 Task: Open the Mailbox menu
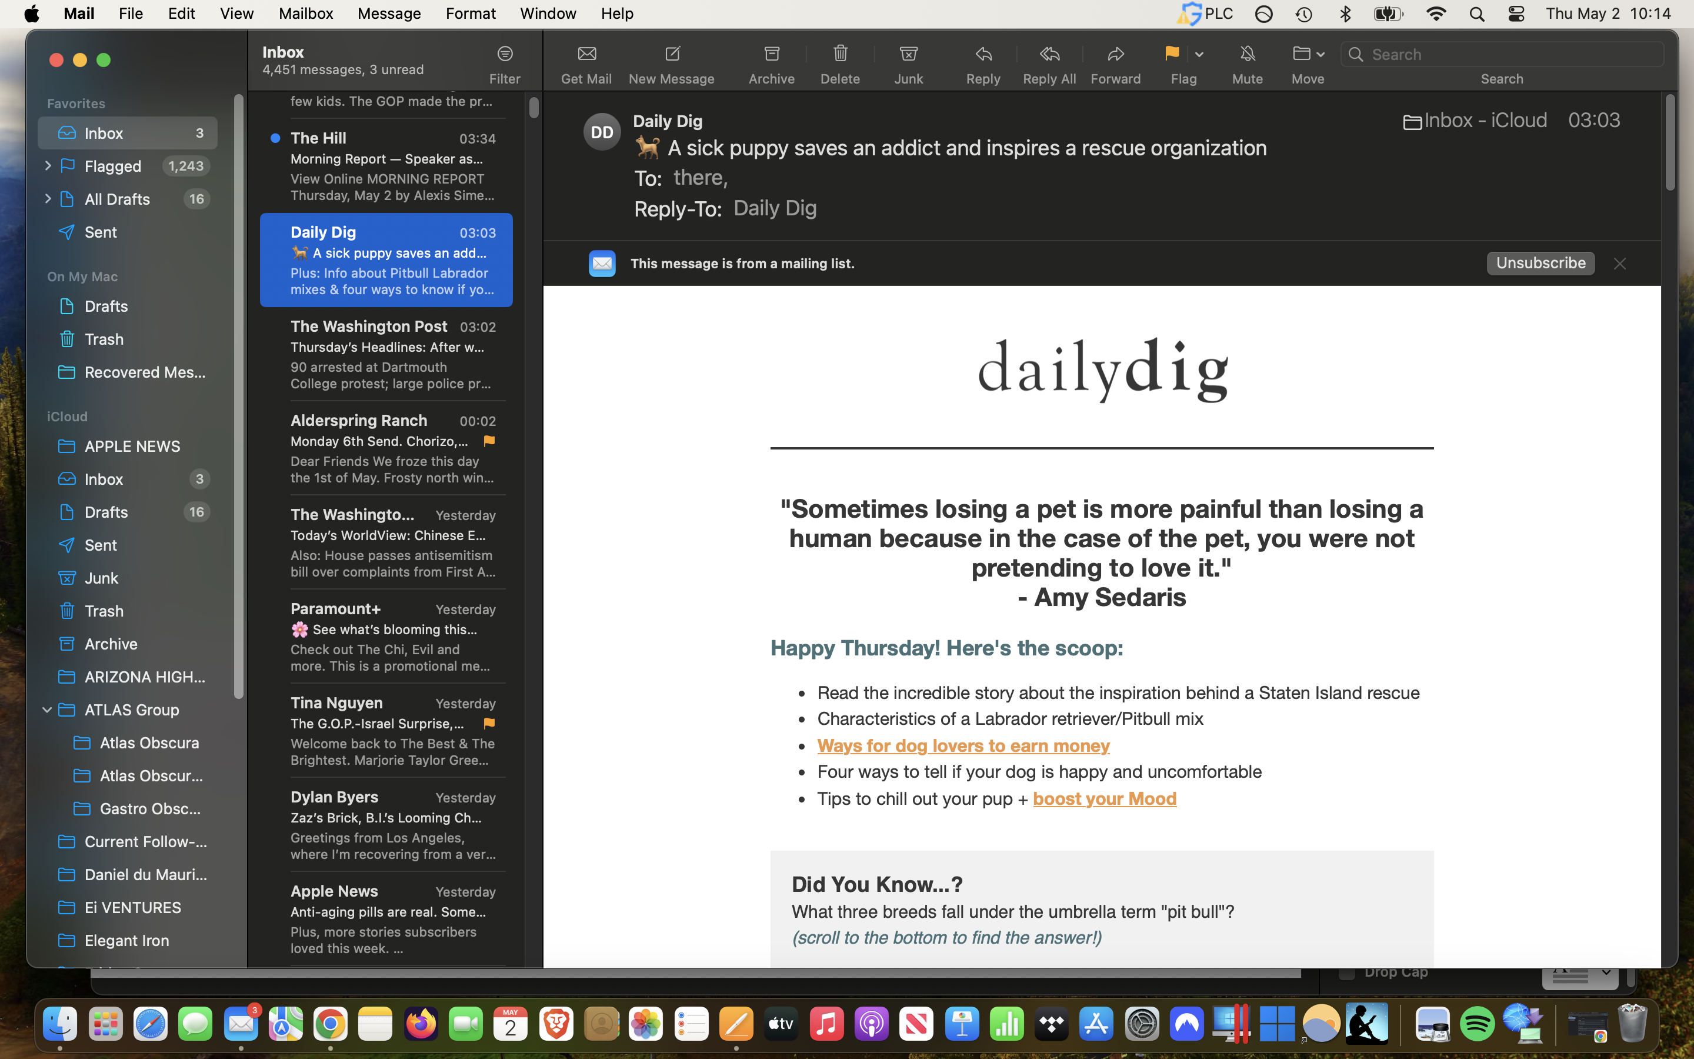pyautogui.click(x=305, y=14)
